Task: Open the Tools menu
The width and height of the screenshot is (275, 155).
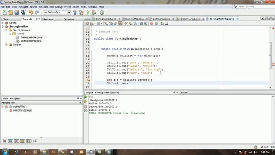Action: (83, 7)
